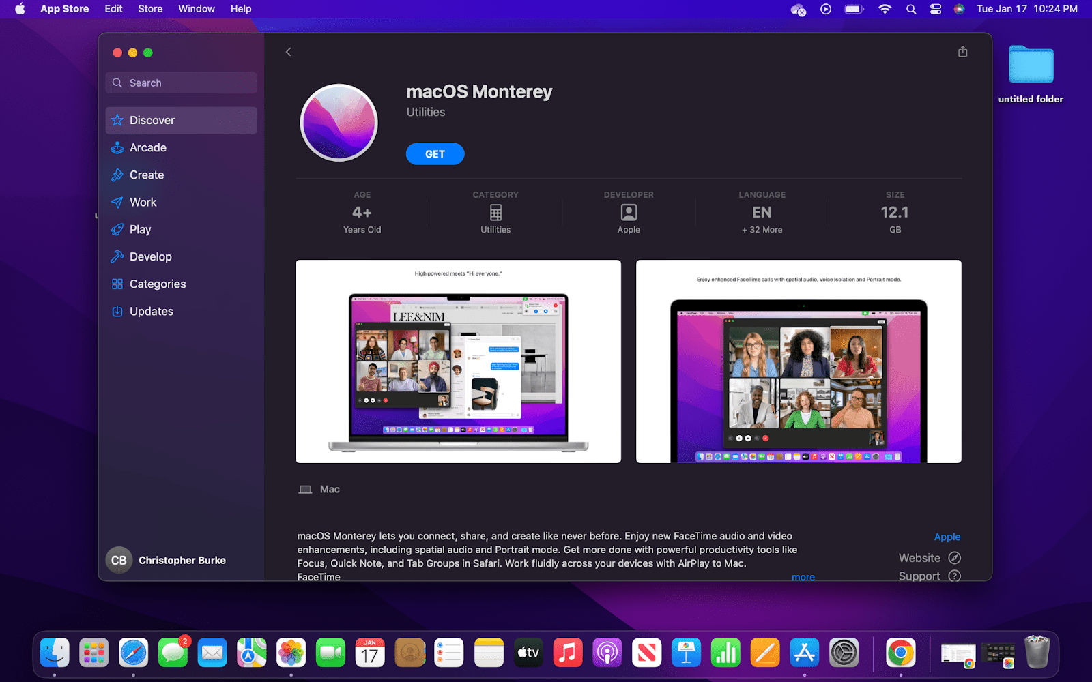Open Finder from the Dock
Screen dimensions: 1092x682
tap(55, 653)
